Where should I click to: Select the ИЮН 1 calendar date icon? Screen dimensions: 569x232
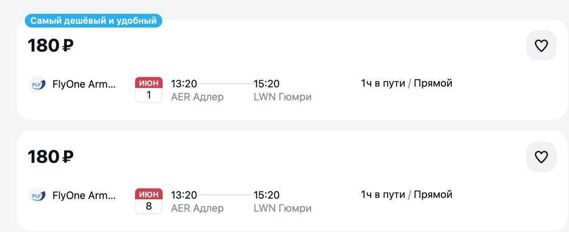click(x=149, y=90)
